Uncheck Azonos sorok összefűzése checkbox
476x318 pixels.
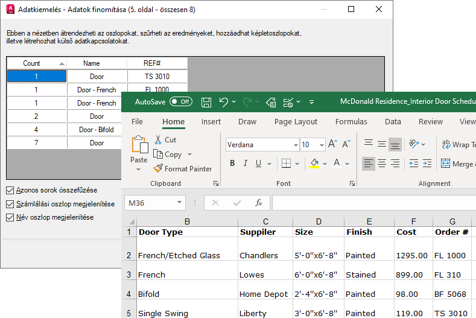[x=10, y=191]
